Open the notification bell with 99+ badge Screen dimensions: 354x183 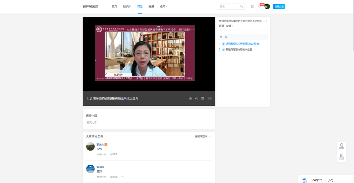[259, 7]
